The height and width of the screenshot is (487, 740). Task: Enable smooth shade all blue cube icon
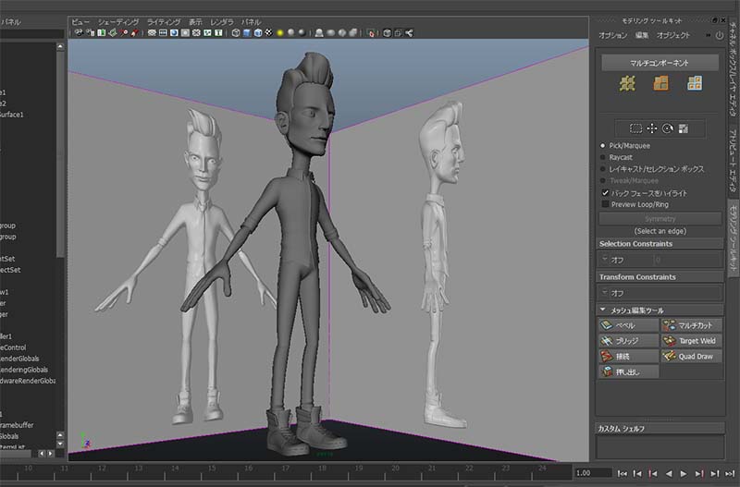pyautogui.click(x=247, y=33)
